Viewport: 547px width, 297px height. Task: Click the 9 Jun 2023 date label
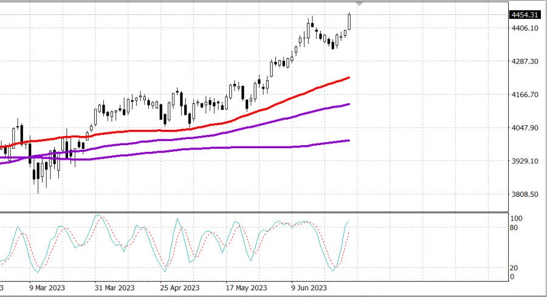coord(309,288)
